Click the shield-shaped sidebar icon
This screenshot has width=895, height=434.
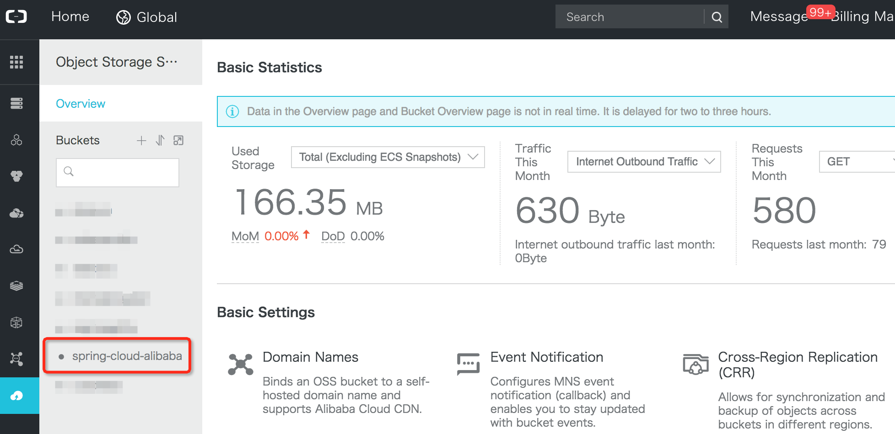click(16, 176)
